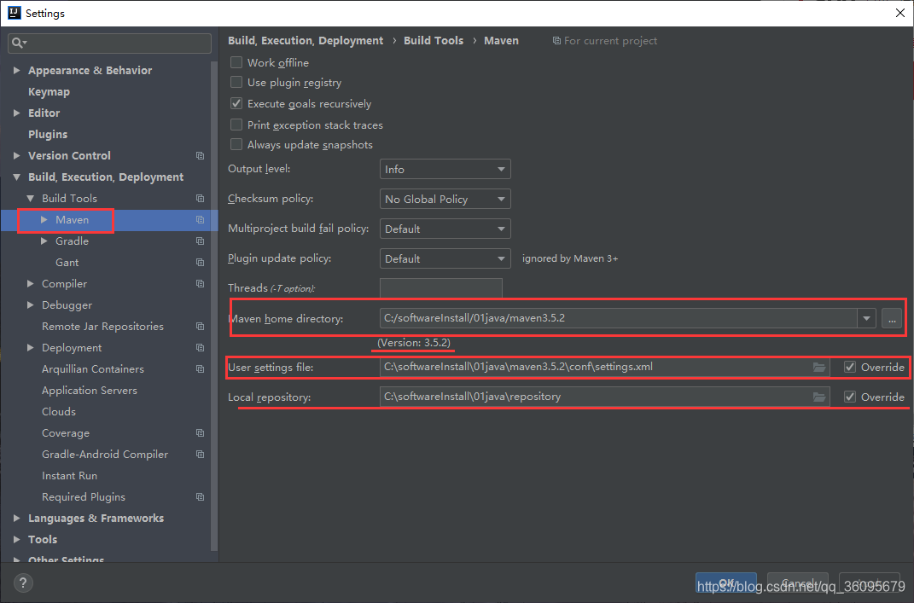914x603 pixels.
Task: Click Build Tools in the breadcrumb
Action: pos(434,40)
